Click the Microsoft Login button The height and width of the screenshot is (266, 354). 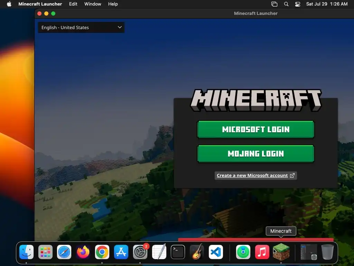(x=256, y=130)
